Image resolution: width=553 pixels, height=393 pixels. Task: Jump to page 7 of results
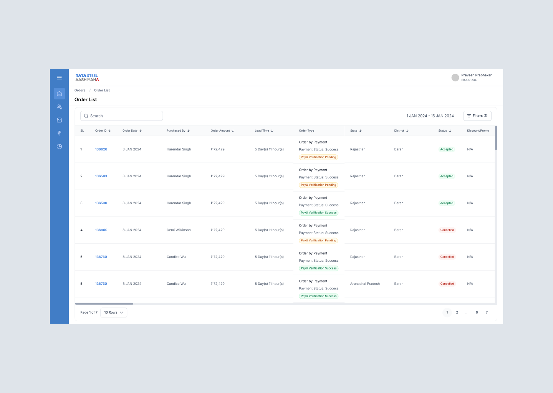tap(487, 312)
